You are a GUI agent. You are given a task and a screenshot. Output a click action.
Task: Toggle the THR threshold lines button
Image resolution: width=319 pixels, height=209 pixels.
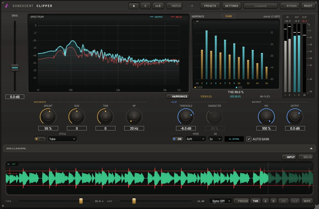(256, 201)
